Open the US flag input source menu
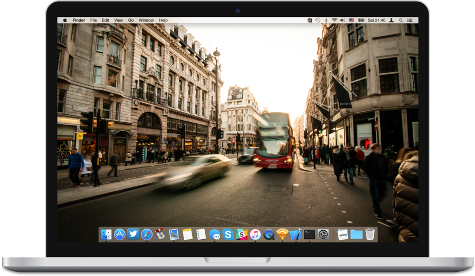 pos(351,20)
